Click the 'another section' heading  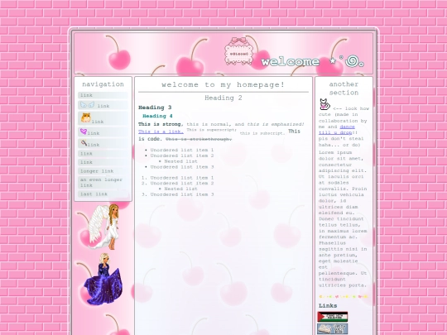[344, 89]
